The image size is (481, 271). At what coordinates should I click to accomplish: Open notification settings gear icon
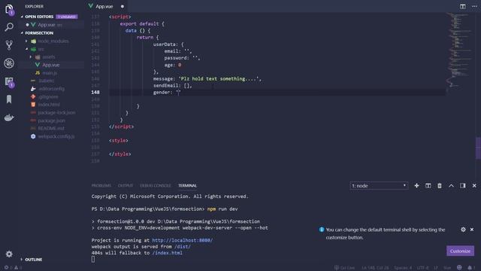click(463, 230)
